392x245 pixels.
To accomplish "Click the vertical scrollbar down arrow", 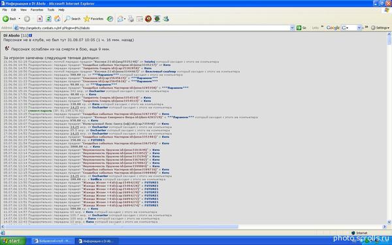I will click(x=389, y=222).
